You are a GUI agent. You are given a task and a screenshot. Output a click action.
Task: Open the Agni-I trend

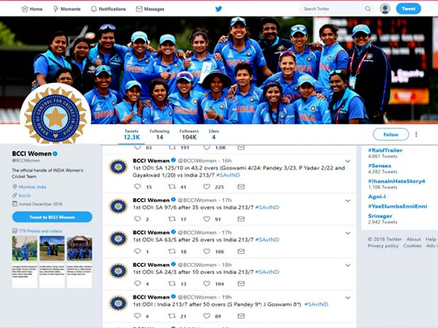click(x=377, y=197)
